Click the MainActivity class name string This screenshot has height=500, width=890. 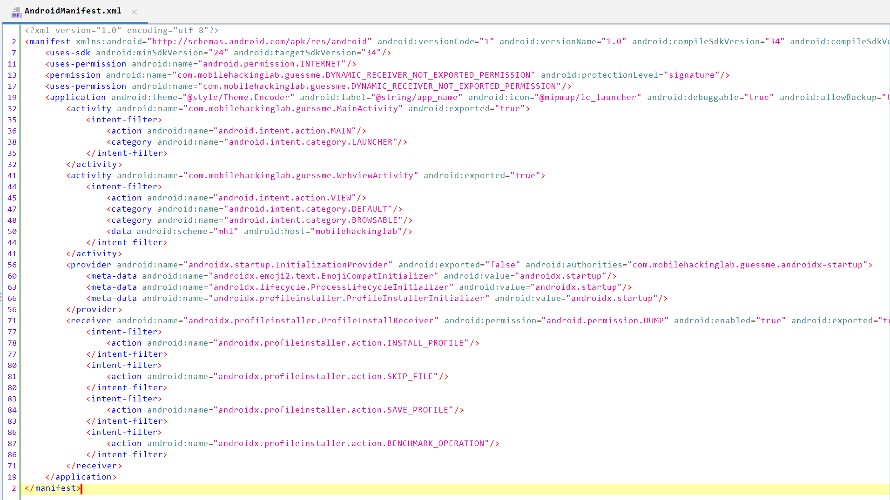[293, 108]
